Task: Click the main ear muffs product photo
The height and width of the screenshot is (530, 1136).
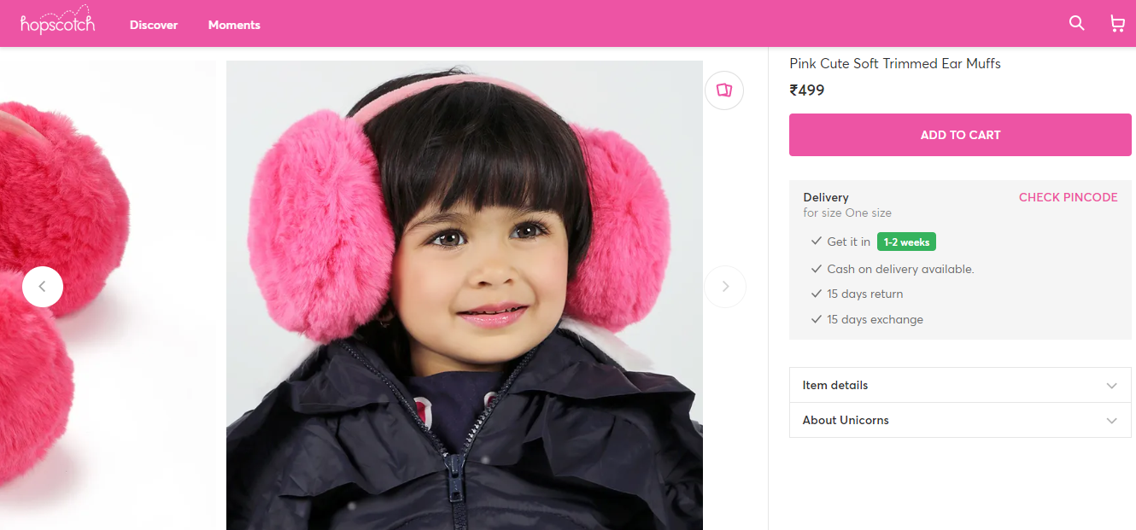Action: click(464, 294)
